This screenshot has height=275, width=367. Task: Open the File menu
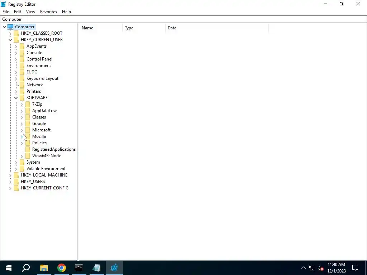click(x=6, y=12)
